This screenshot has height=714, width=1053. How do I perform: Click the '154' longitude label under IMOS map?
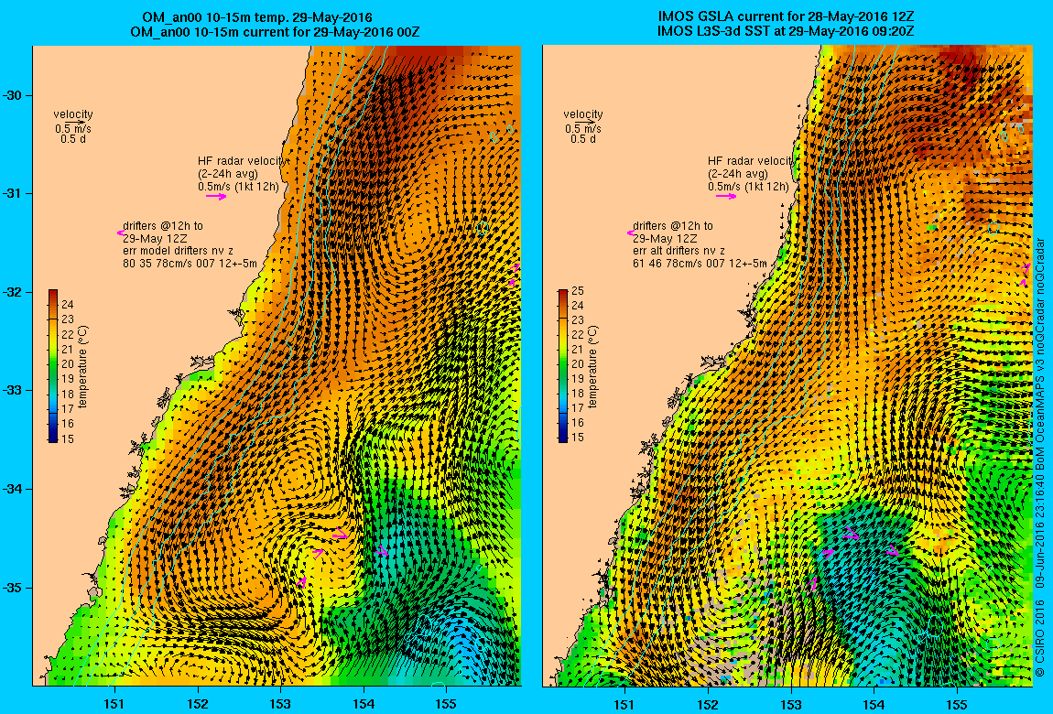tap(874, 704)
